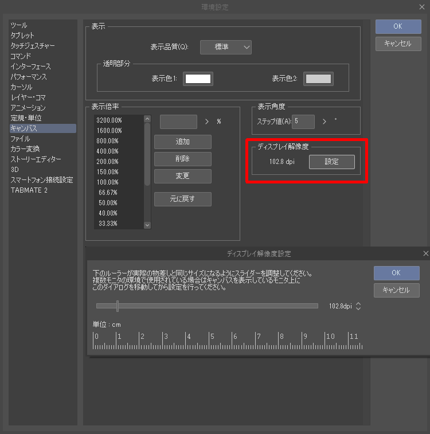430x434 pixels.
Task: Select 3D settings category
Action: (15, 170)
